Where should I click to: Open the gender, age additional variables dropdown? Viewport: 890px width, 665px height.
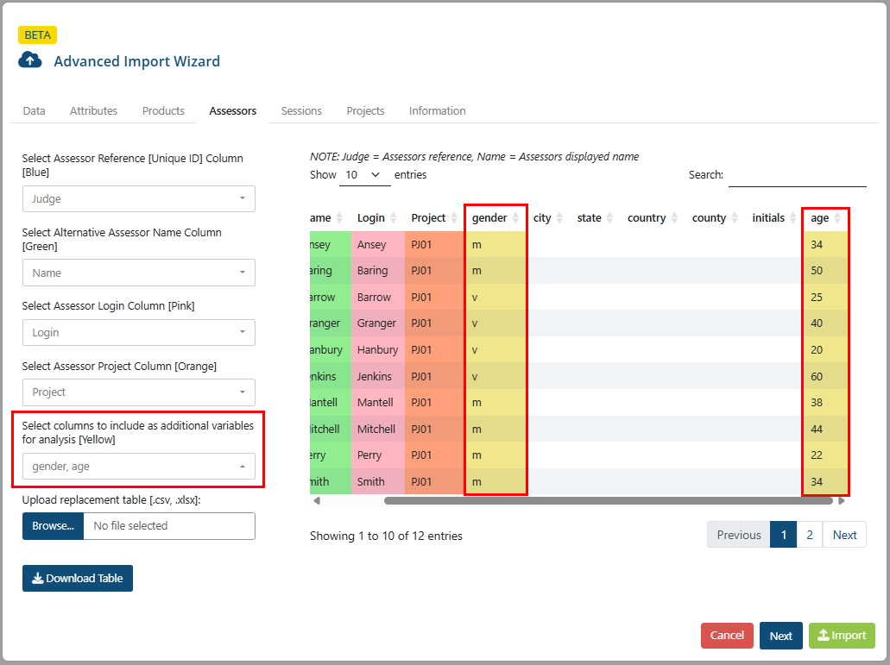(139, 467)
